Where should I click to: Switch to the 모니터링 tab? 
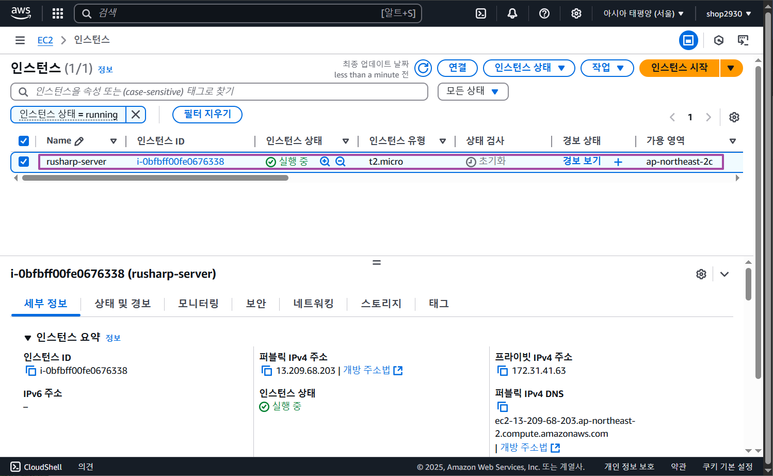pyautogui.click(x=198, y=304)
